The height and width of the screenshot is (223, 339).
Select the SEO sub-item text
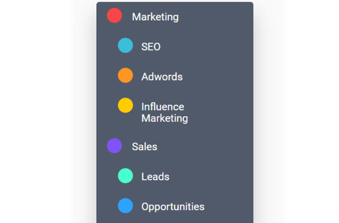coord(151,47)
